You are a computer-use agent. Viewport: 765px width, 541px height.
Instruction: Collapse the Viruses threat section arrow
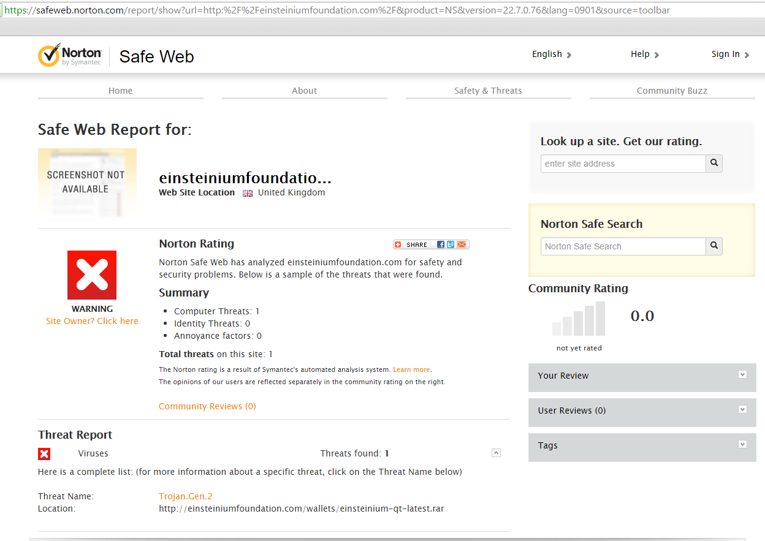point(497,453)
